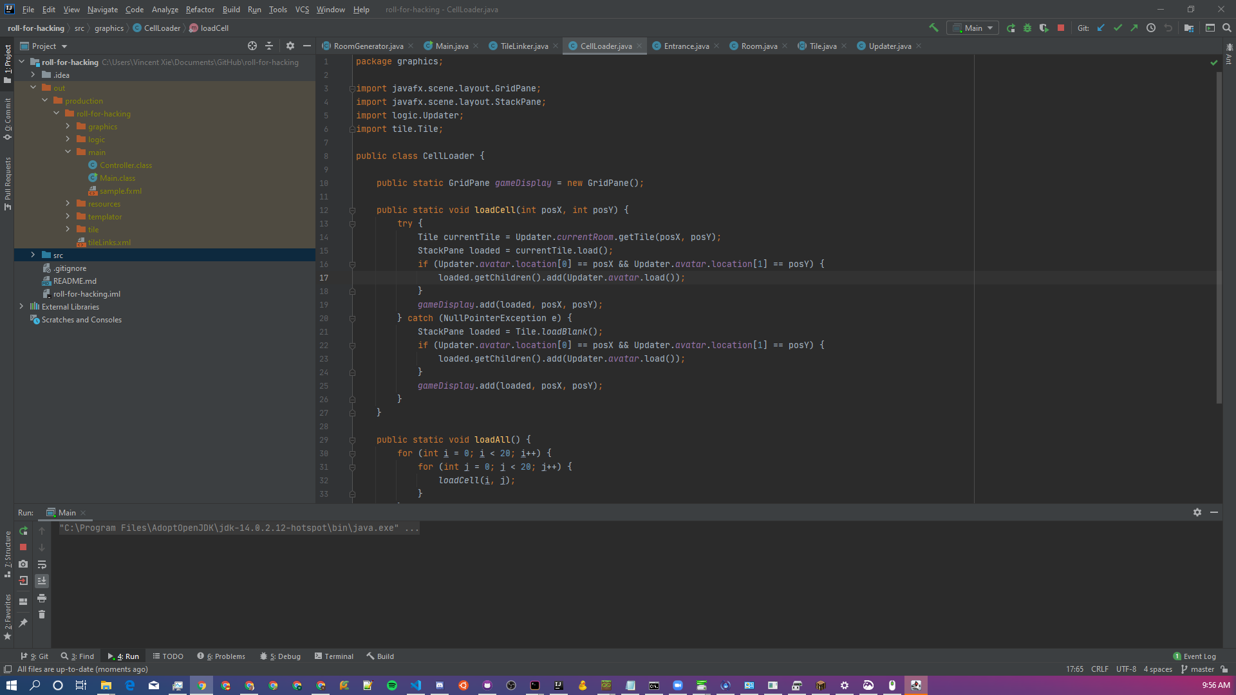Open the Refactor menu
This screenshot has height=695, width=1236.
(200, 10)
